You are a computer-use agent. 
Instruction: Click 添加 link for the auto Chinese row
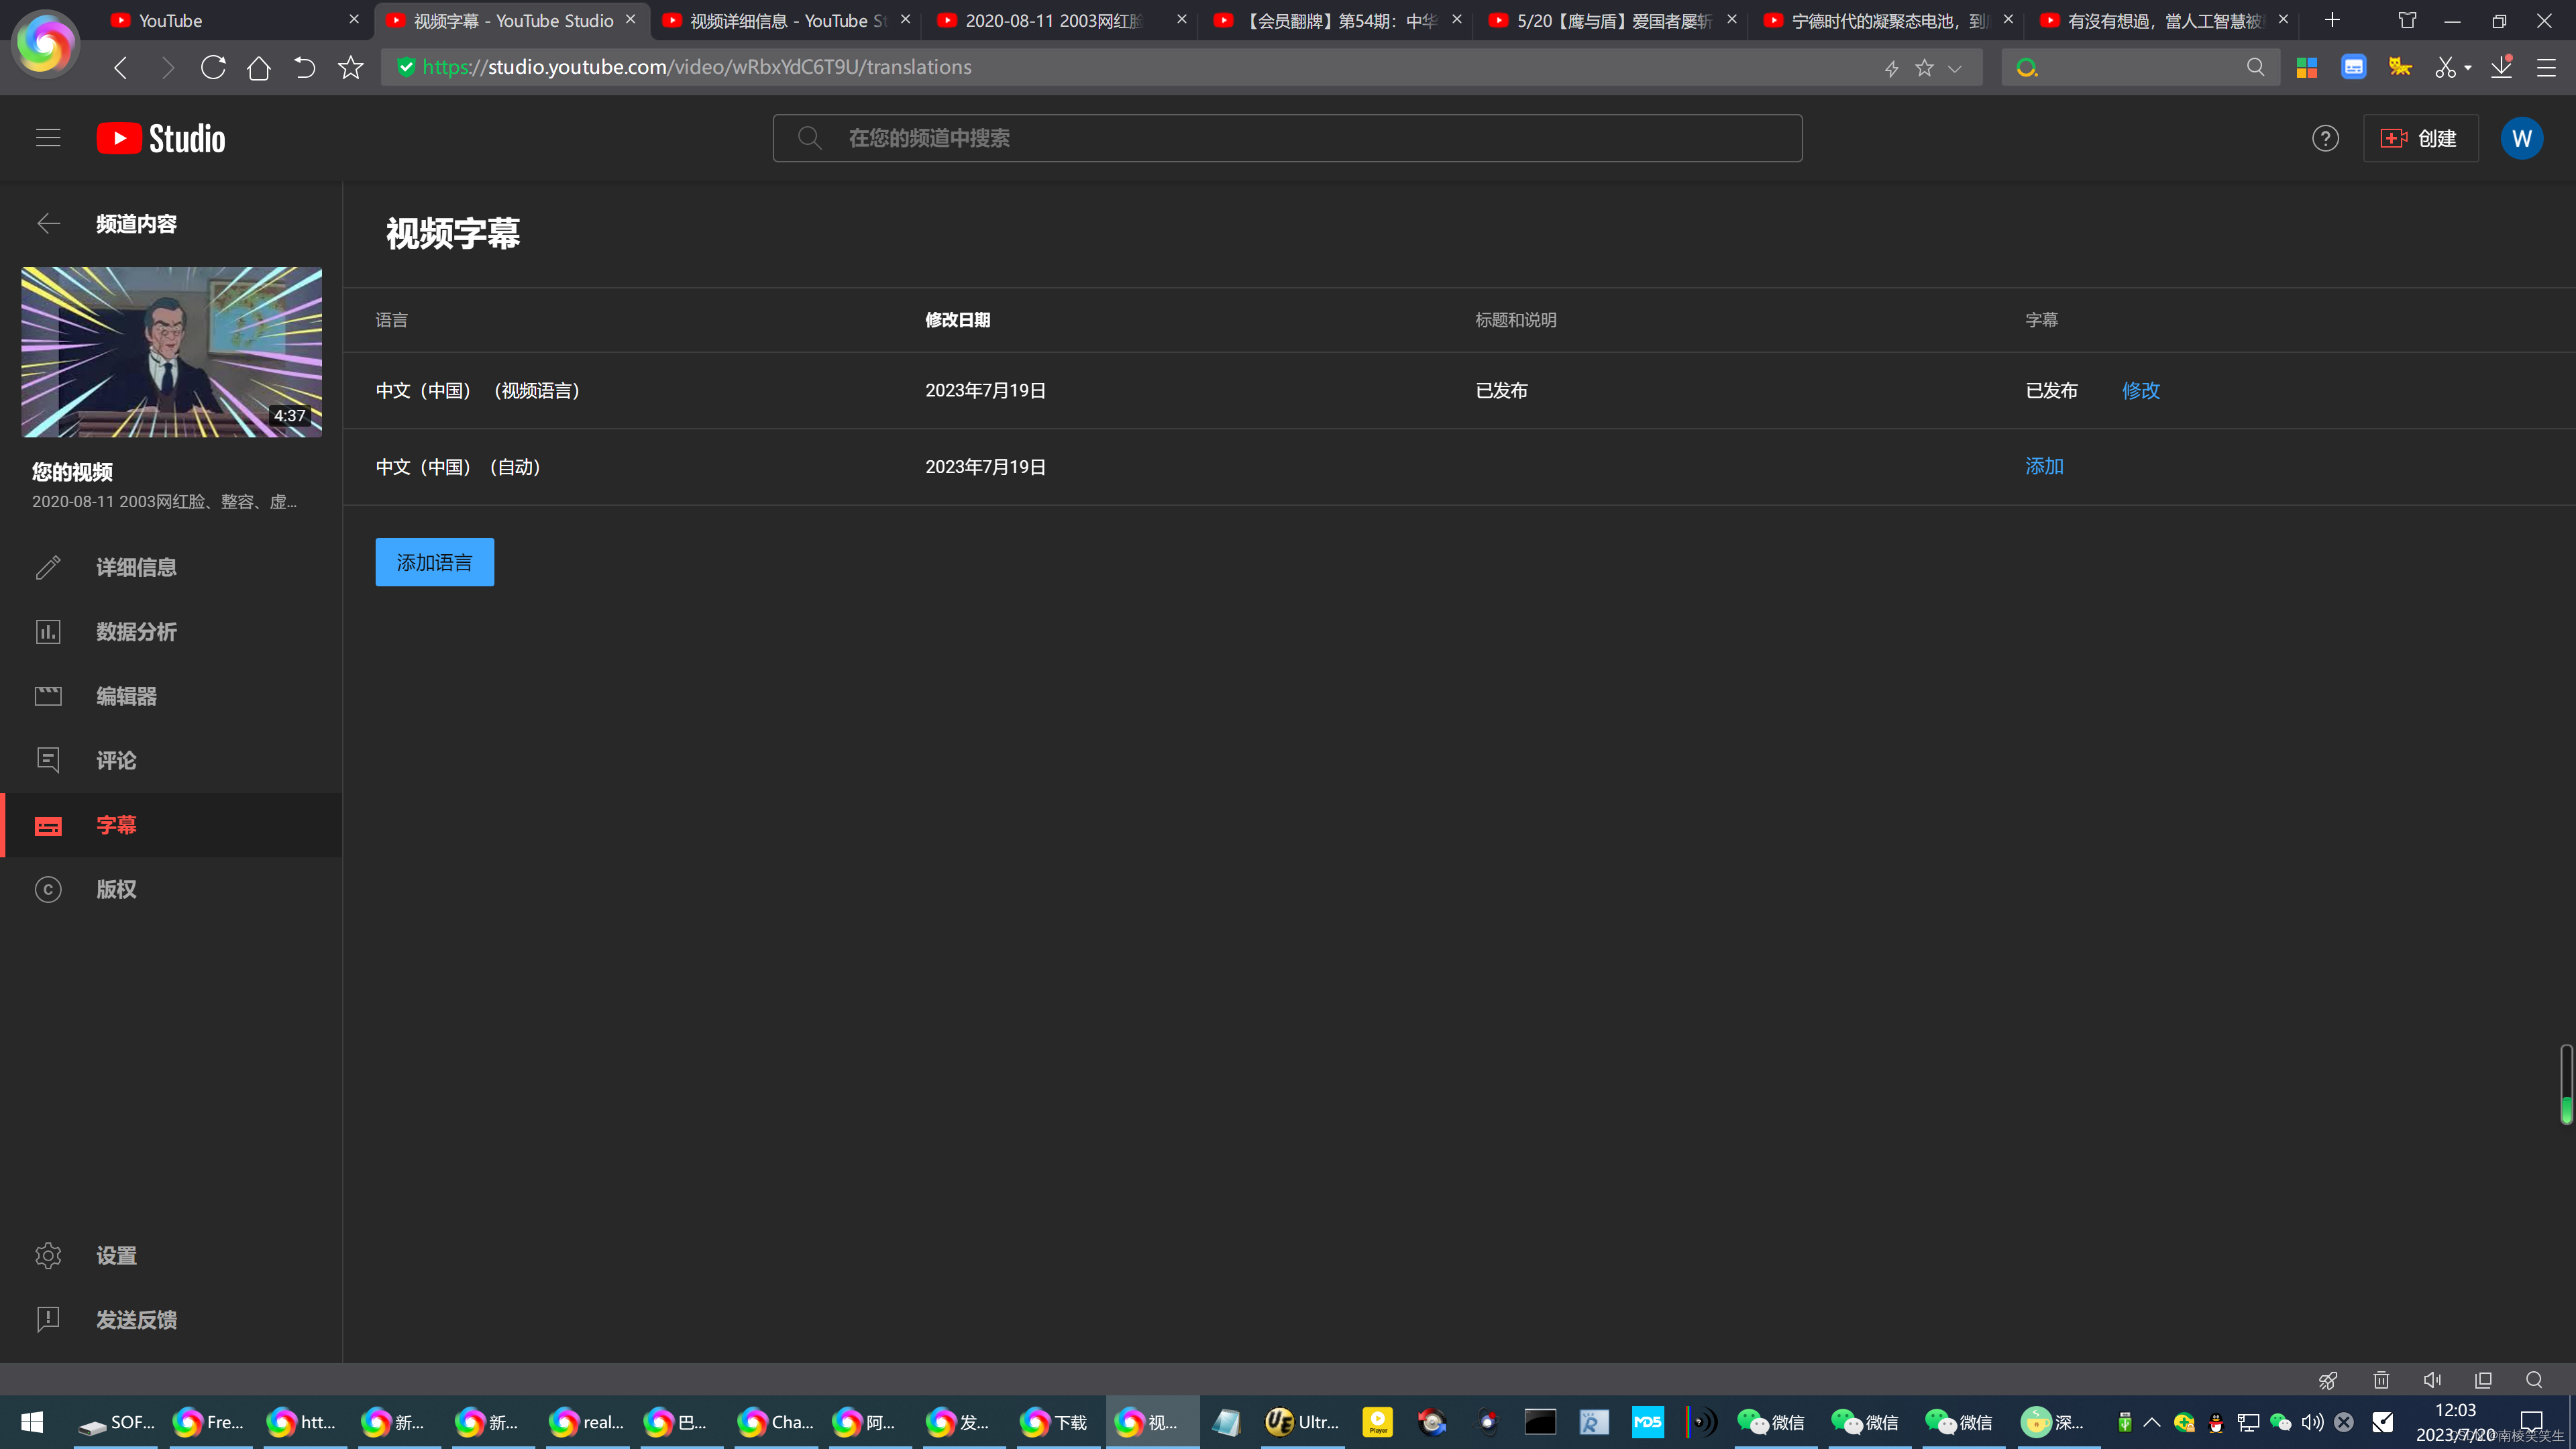coord(2044,466)
